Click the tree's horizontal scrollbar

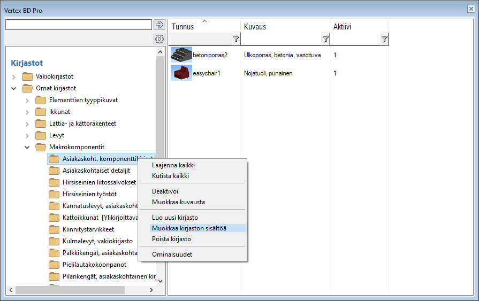80,290
